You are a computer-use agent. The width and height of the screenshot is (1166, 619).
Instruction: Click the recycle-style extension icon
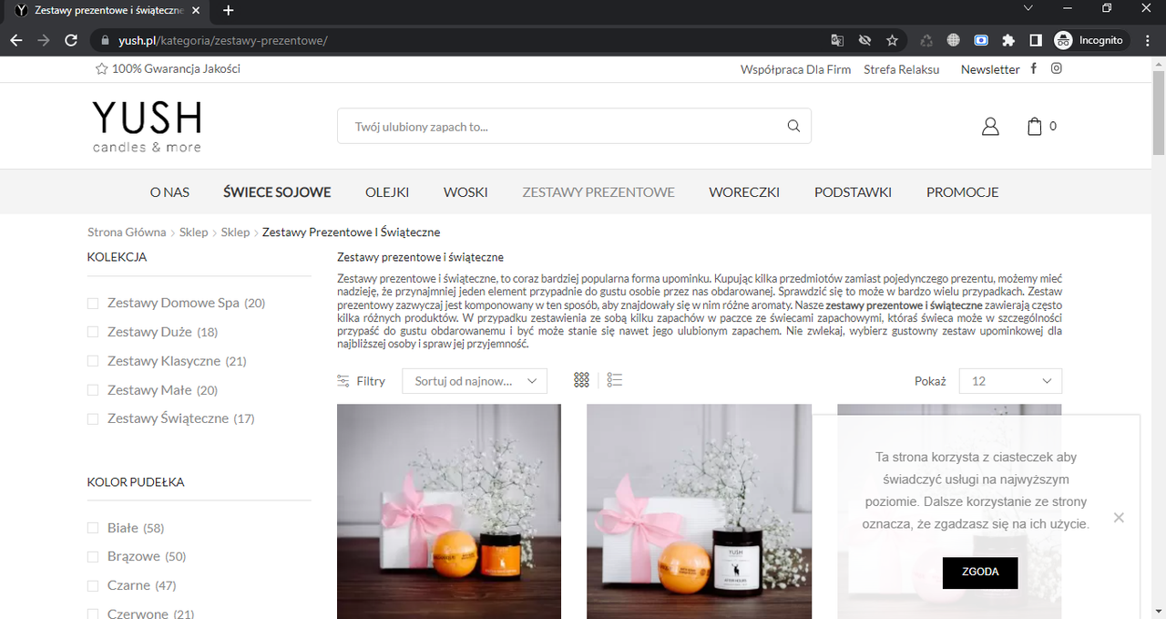(x=926, y=40)
